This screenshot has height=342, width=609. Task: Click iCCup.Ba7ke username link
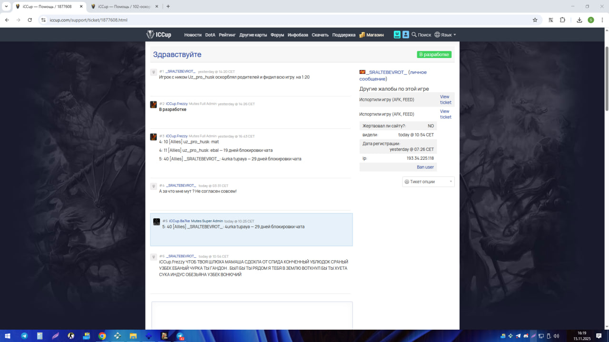[x=179, y=221]
